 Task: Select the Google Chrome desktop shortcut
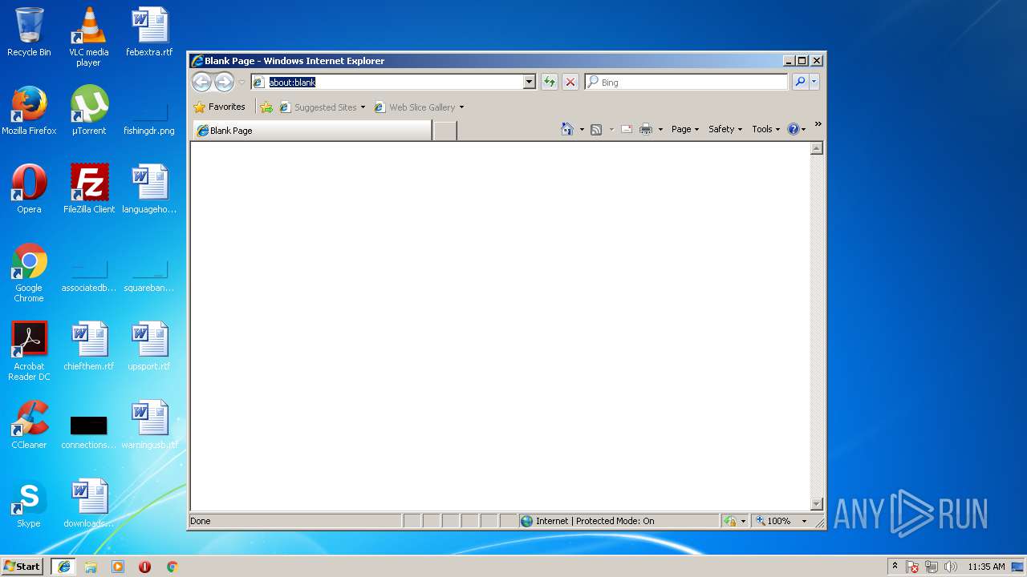pos(29,272)
